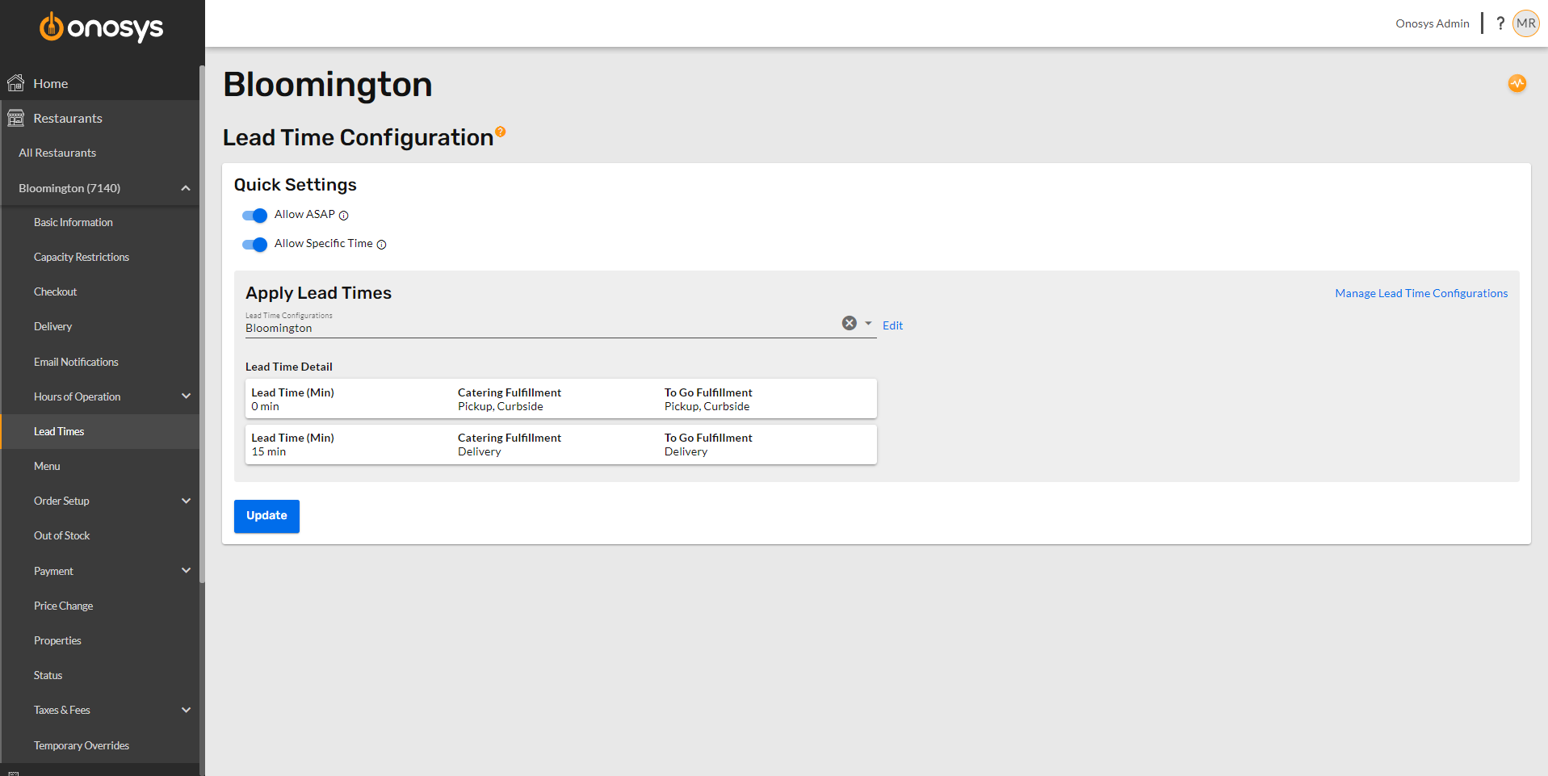
Task: Open the Lead Time Configuration help icon
Action: pyautogui.click(x=501, y=131)
